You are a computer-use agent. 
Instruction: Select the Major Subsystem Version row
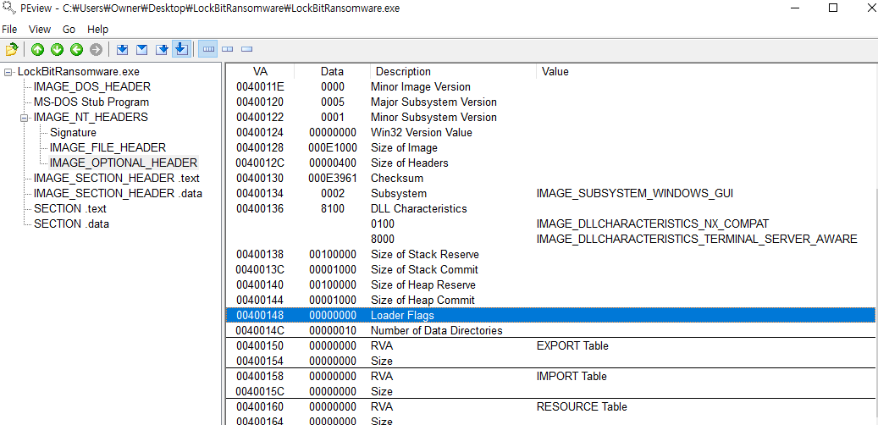pos(551,102)
